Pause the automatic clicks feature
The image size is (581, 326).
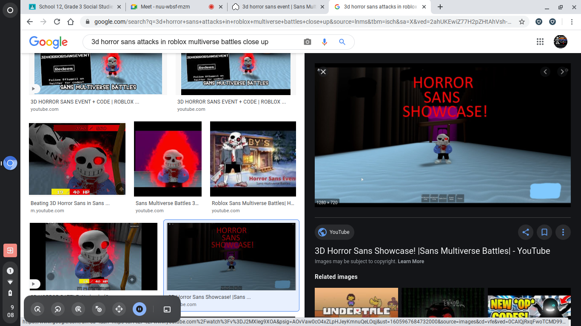pos(140,309)
